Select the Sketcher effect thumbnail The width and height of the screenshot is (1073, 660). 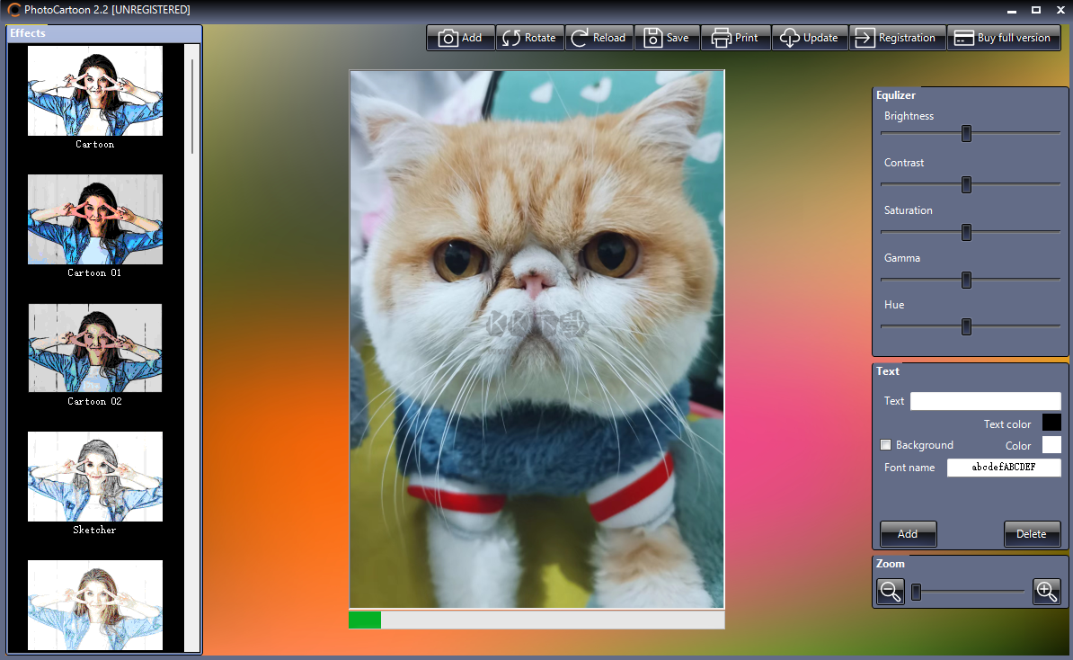tap(94, 477)
